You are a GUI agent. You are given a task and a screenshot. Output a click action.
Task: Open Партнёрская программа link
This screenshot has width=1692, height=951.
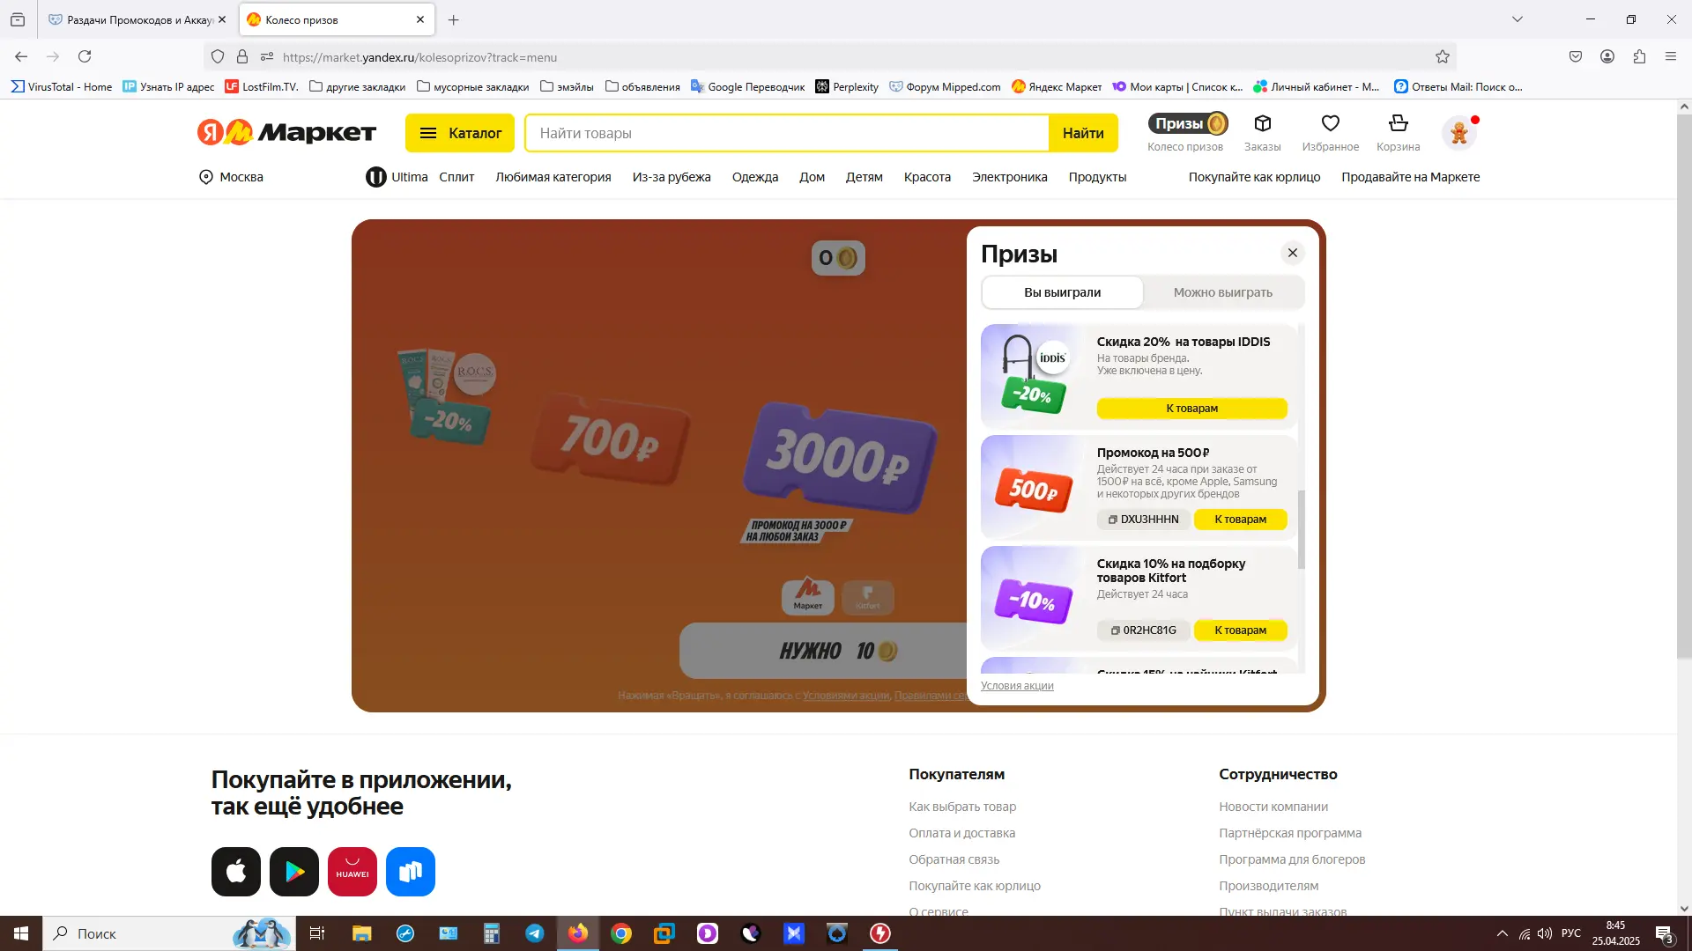[1290, 833]
